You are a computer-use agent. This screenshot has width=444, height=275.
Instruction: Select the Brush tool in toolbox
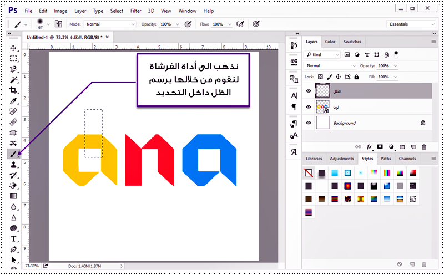(13, 154)
